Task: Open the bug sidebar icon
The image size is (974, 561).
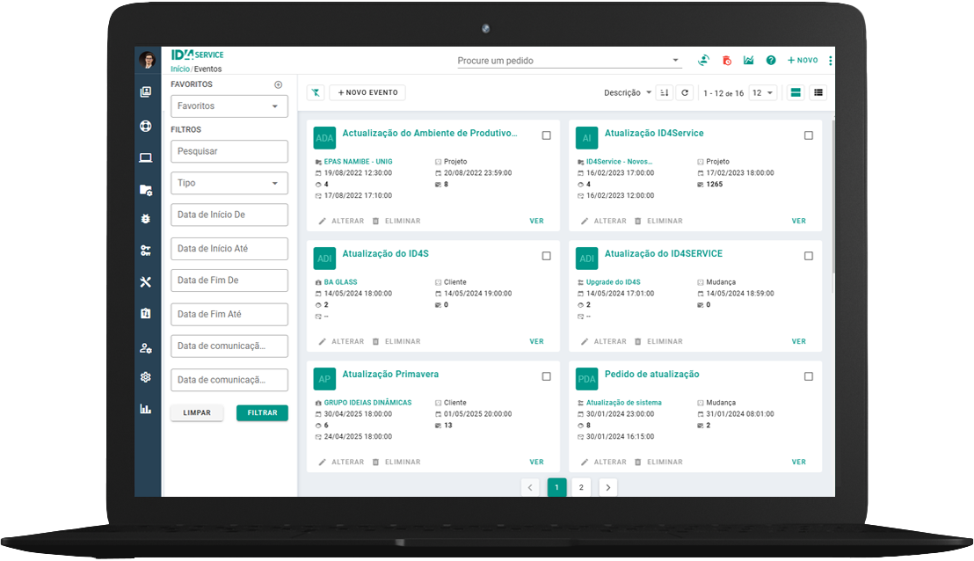Action: click(x=145, y=219)
